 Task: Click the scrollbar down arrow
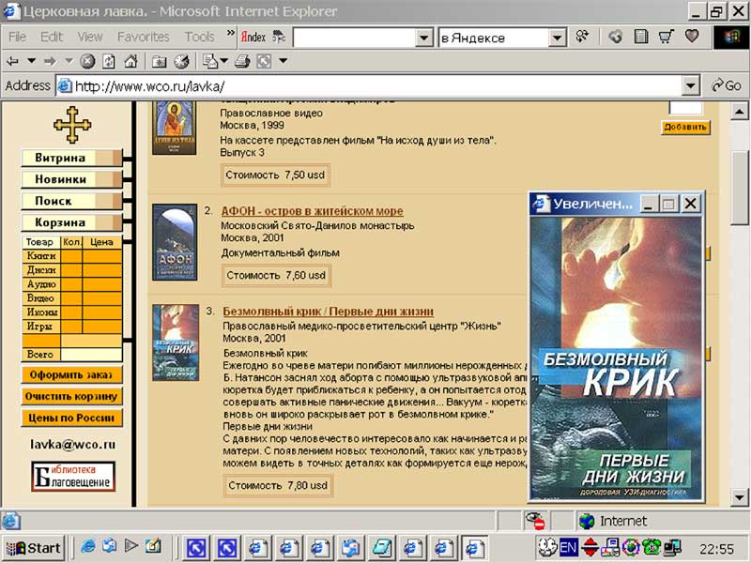point(739,497)
